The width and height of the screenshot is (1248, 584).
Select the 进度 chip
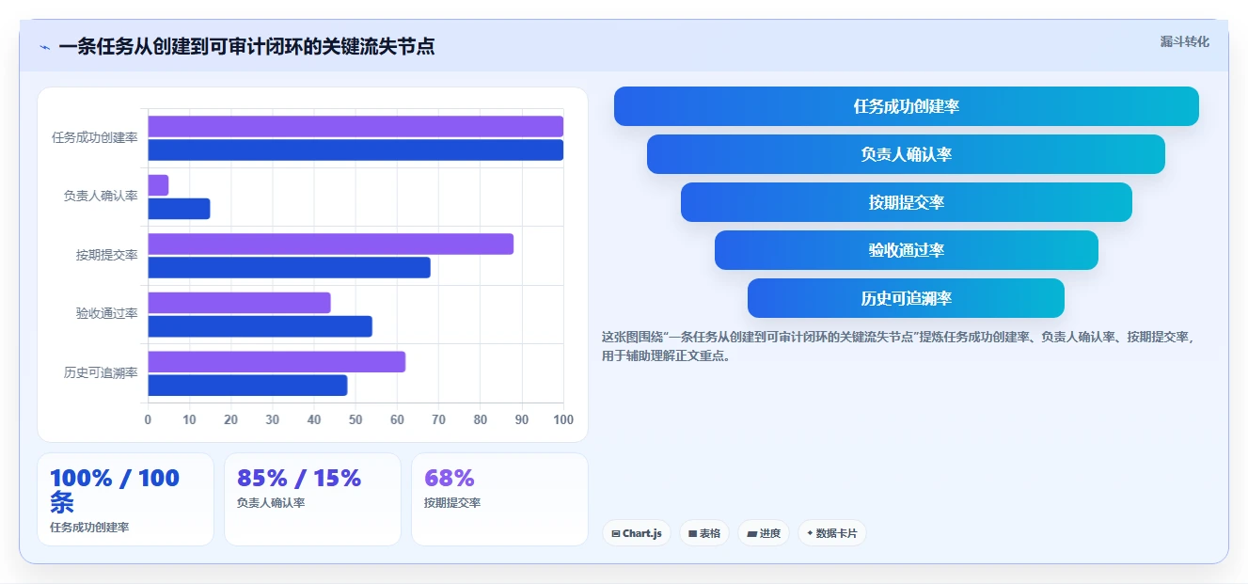(x=764, y=533)
